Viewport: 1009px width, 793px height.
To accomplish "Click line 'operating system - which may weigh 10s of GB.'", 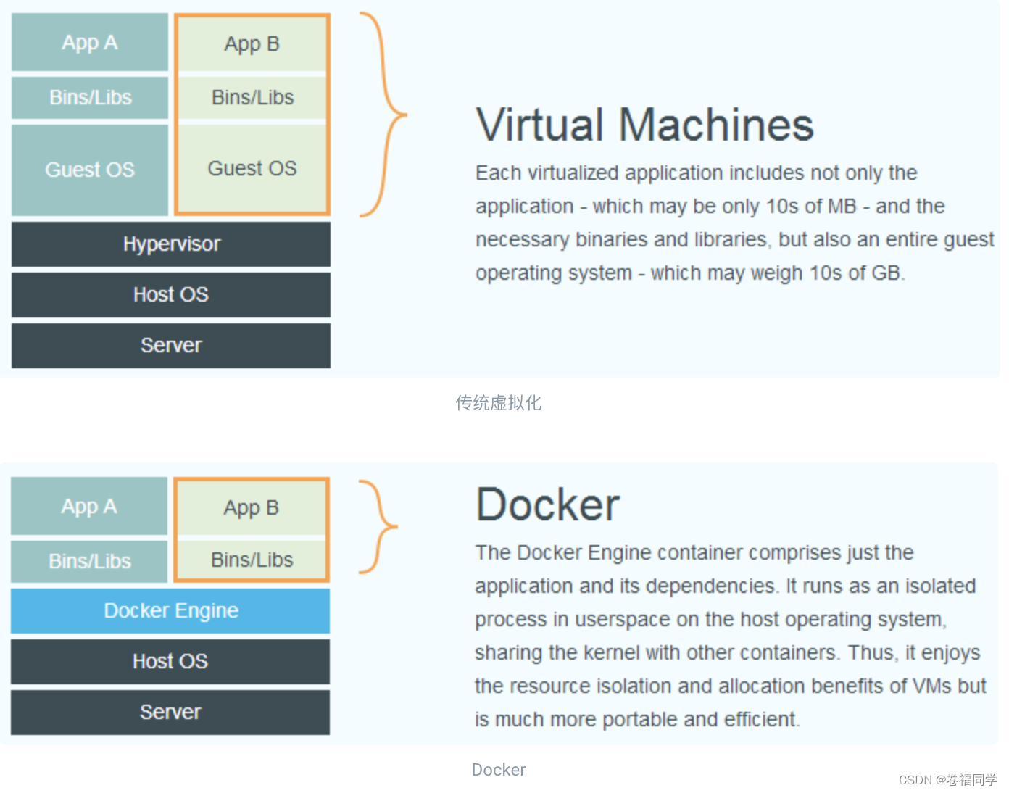I will point(690,273).
